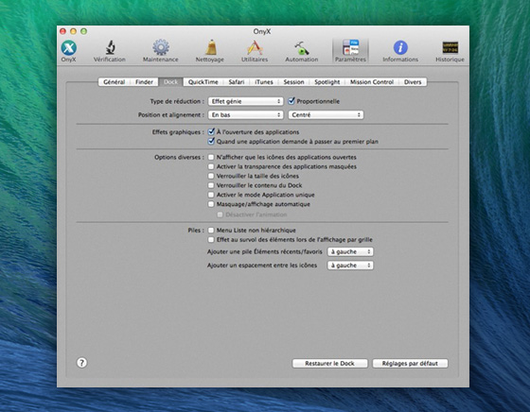Open the espacement entre les icônes dropdown
The width and height of the screenshot is (530, 412).
click(x=350, y=266)
